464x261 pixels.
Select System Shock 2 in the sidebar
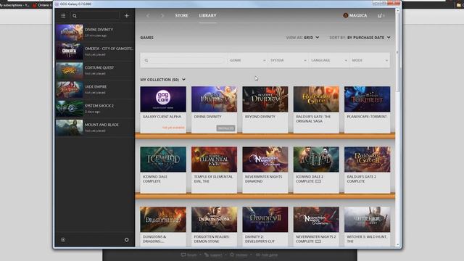(95, 108)
